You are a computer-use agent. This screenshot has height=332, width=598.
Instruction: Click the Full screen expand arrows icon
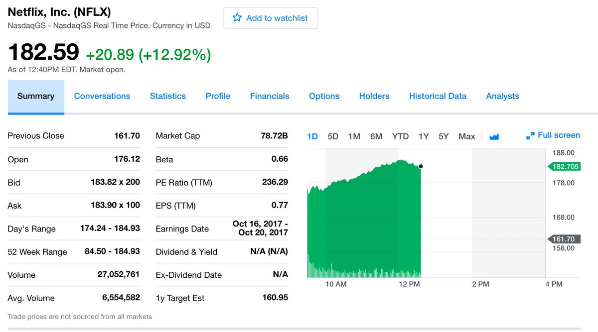(x=530, y=136)
